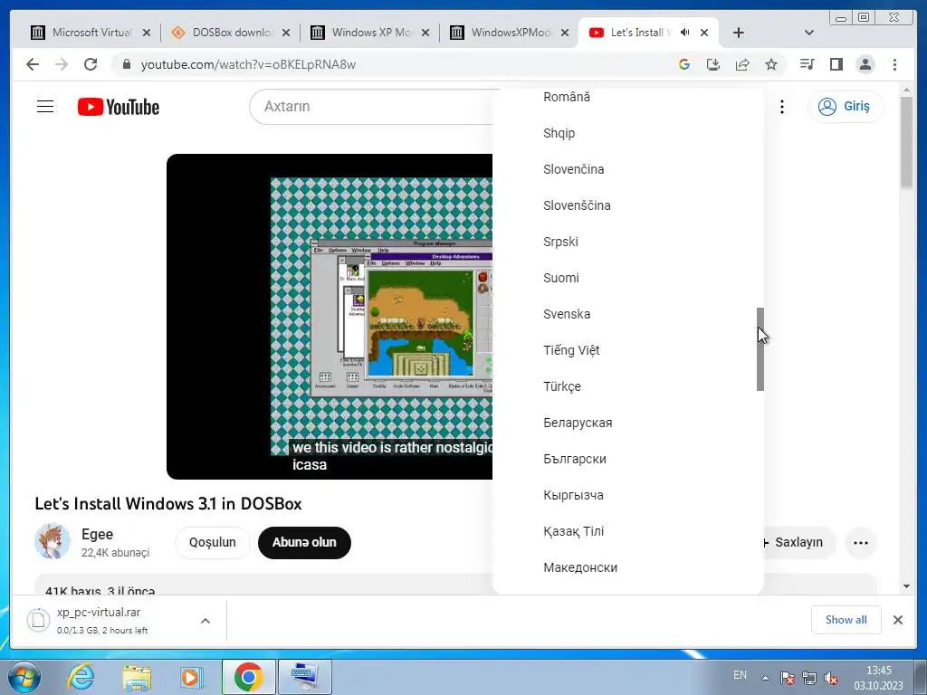Select Shqip language

coord(628,133)
